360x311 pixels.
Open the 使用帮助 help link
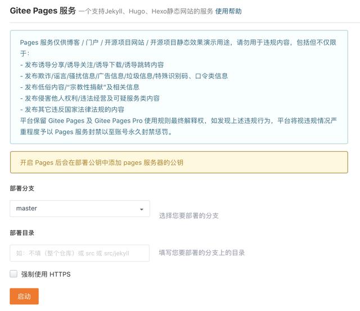pos(228,11)
